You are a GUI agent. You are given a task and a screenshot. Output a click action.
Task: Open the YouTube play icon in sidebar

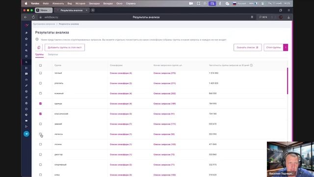pyautogui.click(x=26, y=121)
